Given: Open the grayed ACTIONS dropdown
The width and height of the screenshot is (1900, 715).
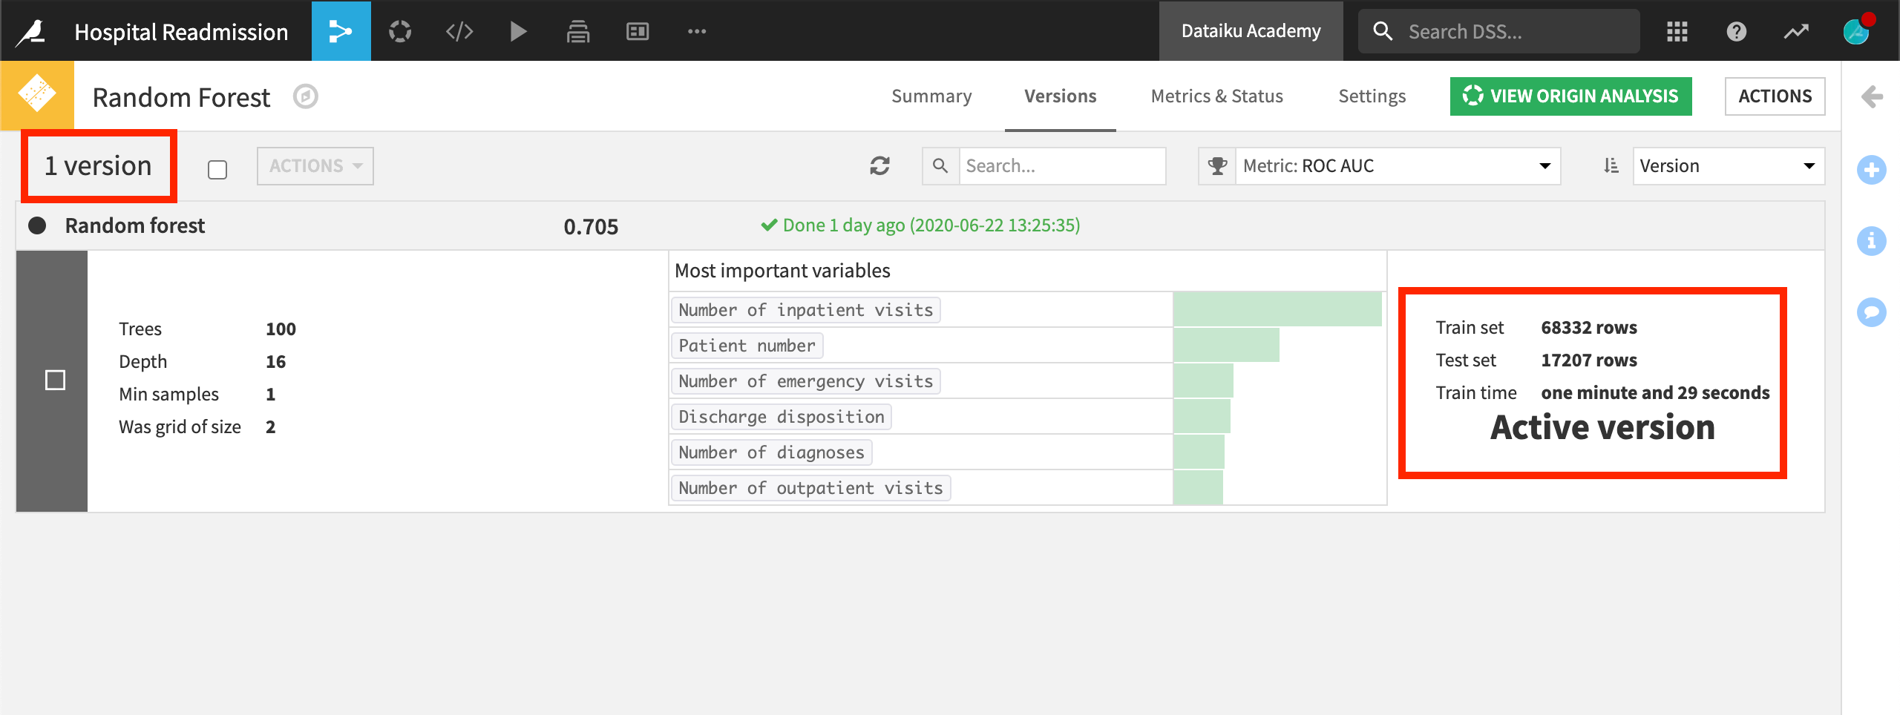Looking at the screenshot, I should pyautogui.click(x=315, y=165).
